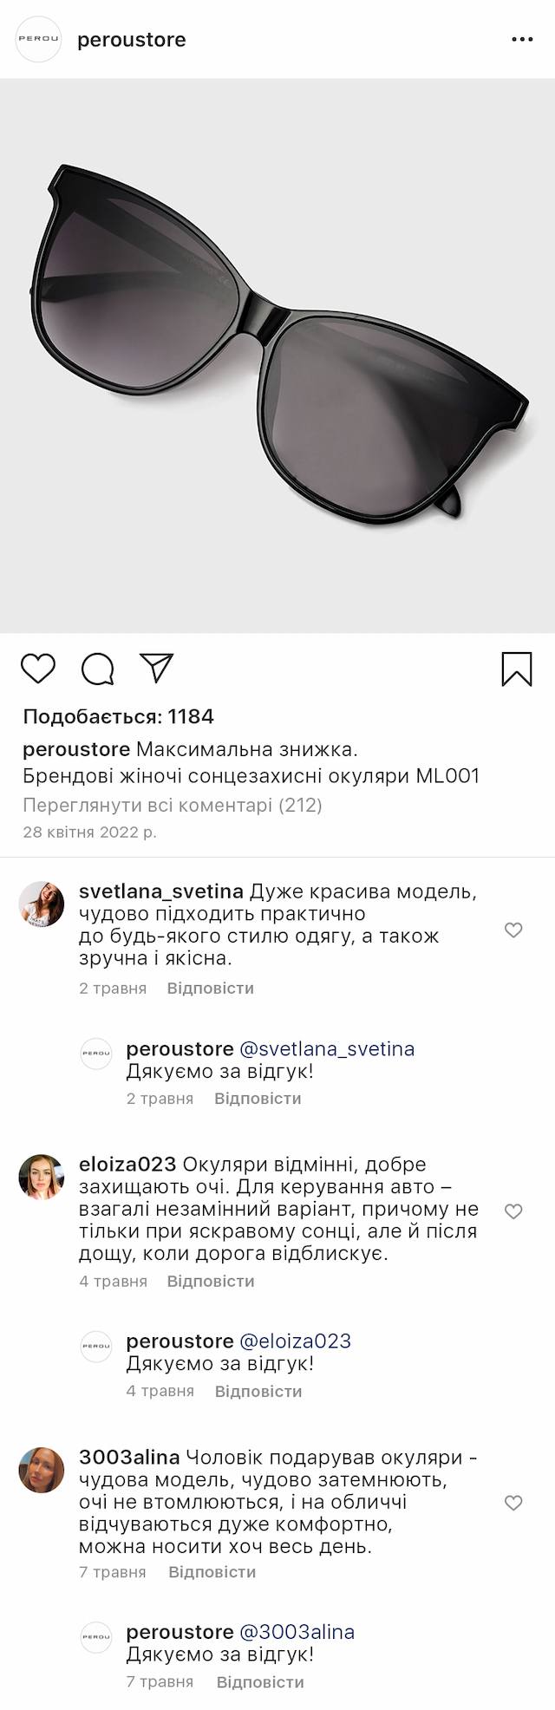
Task: Reply to svetlana_svetina's comment
Action: tap(211, 988)
